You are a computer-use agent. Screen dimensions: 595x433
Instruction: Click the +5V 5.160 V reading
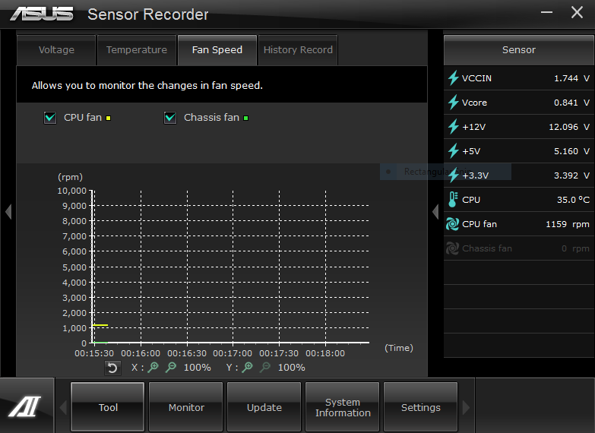(571, 151)
